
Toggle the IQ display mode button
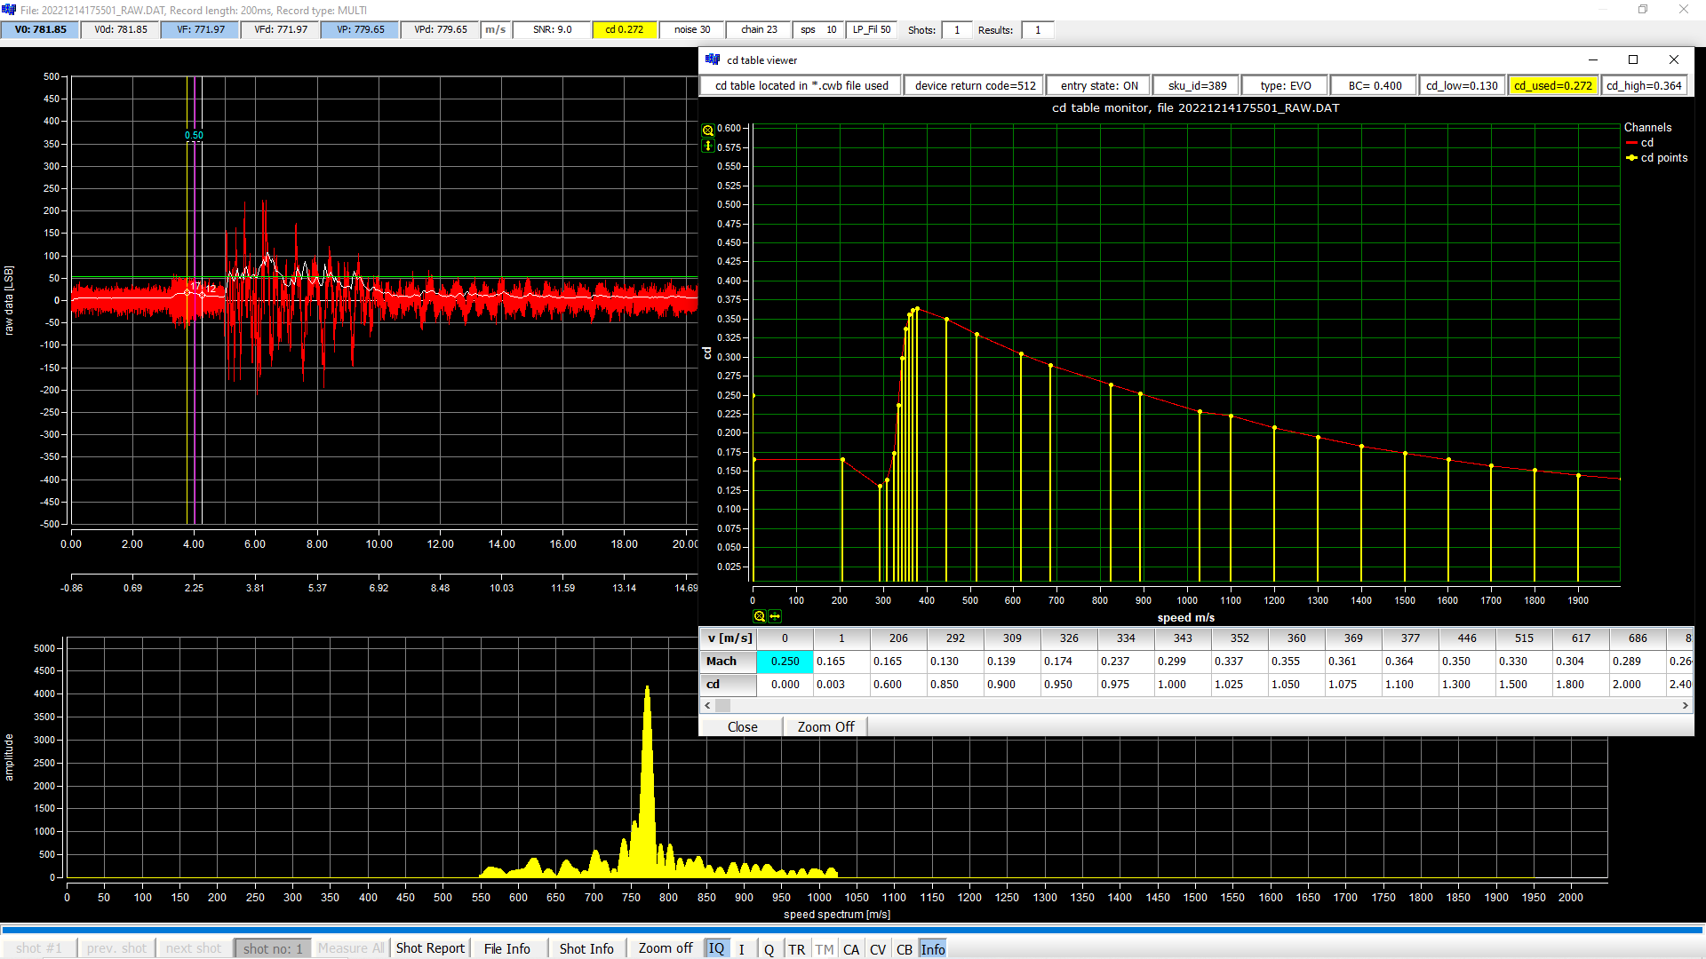716,948
